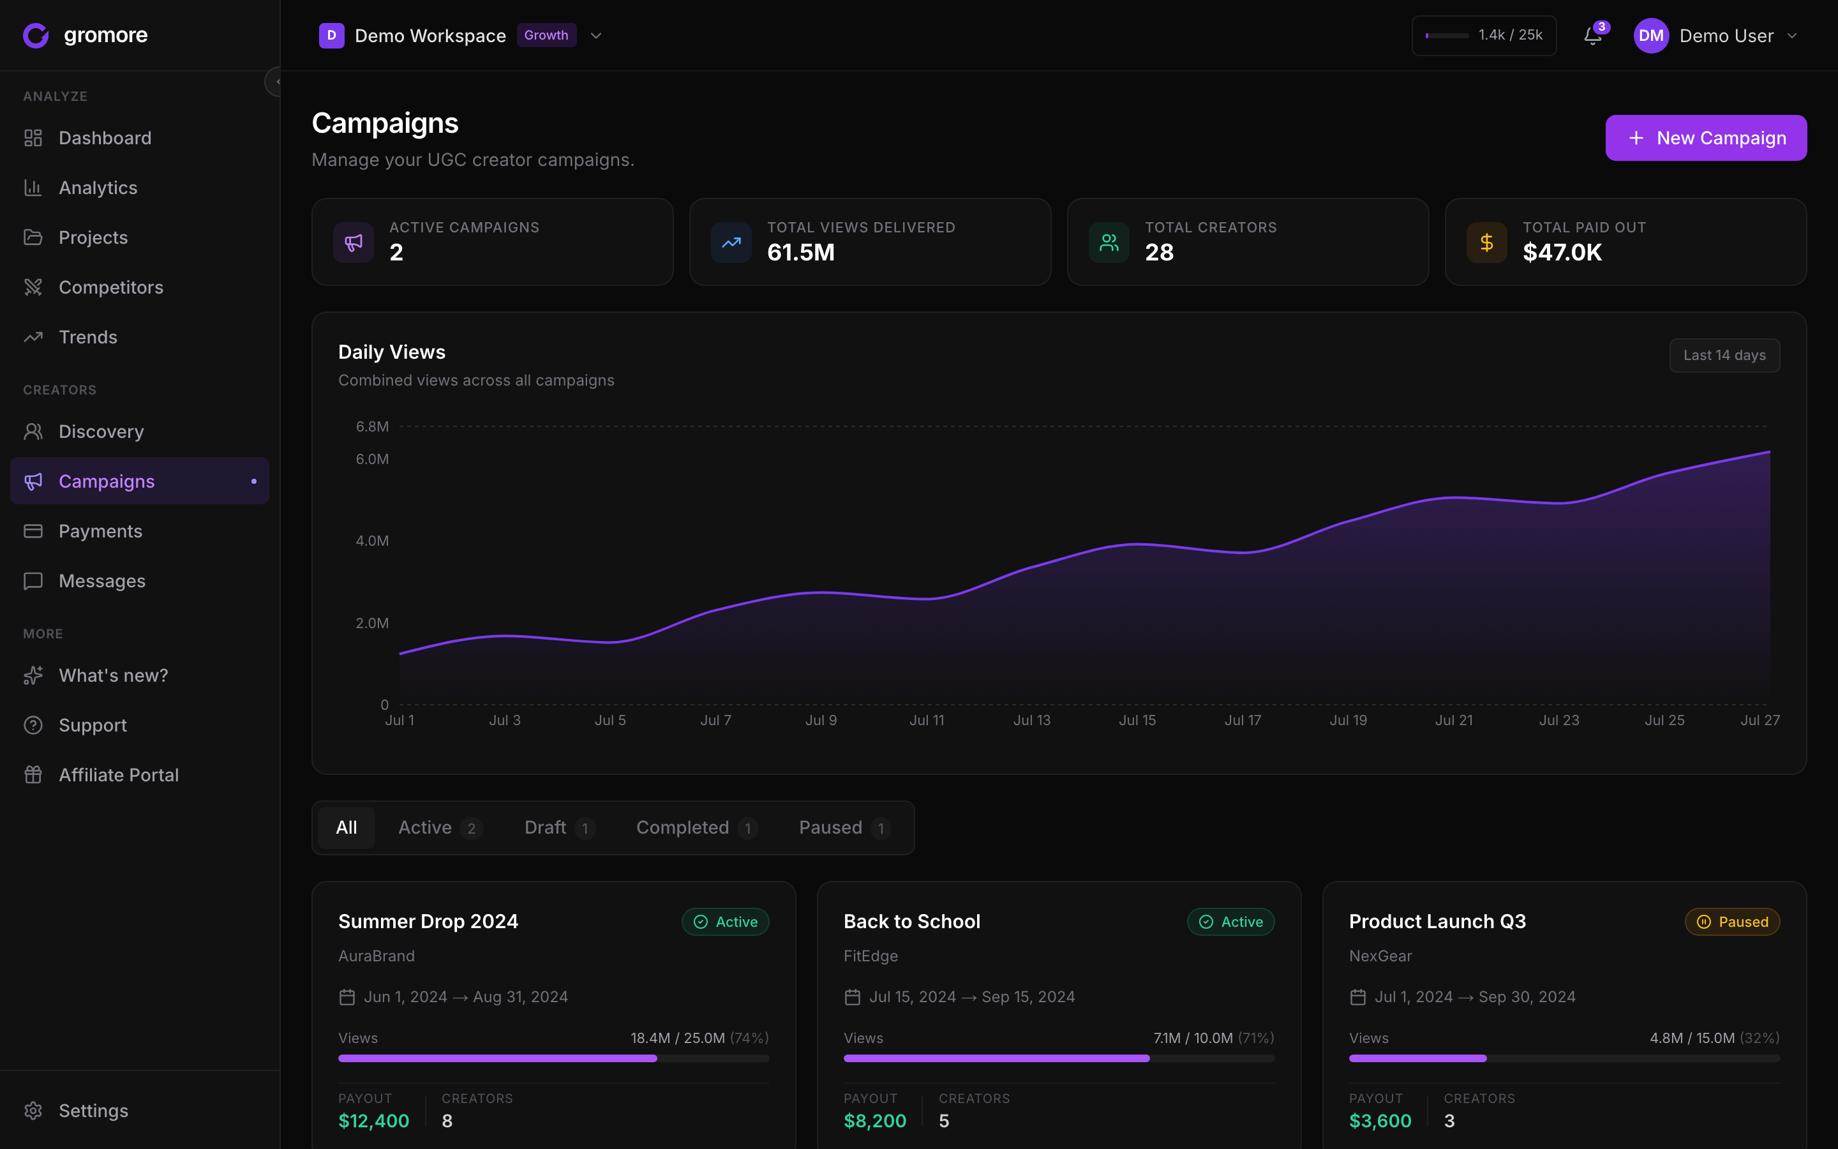Select the Completed campaigns tab
Viewport: 1838px width, 1149px height.
(x=696, y=827)
